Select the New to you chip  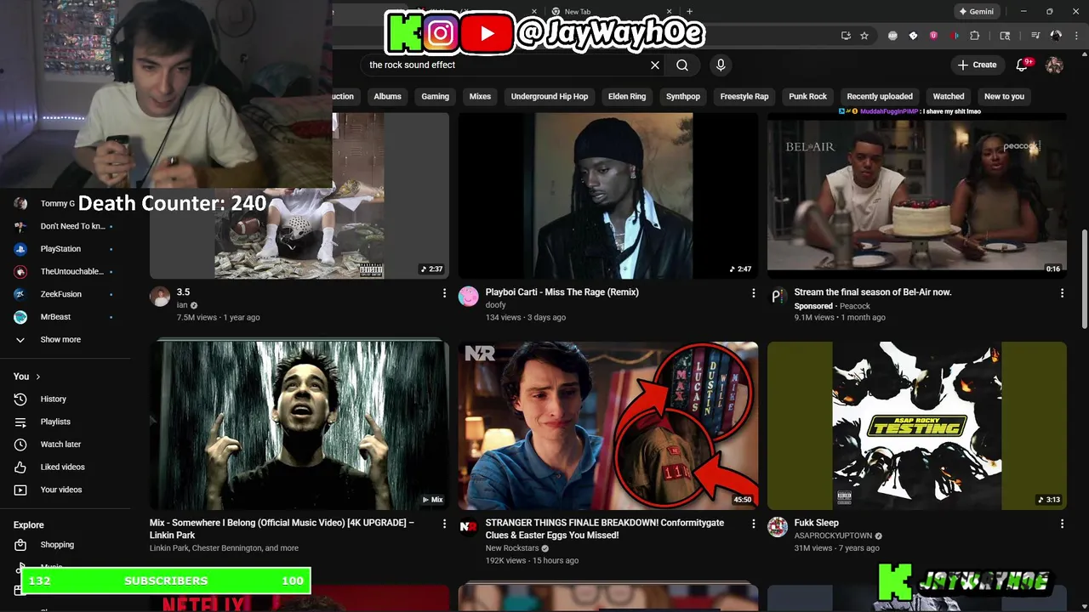coord(1004,96)
